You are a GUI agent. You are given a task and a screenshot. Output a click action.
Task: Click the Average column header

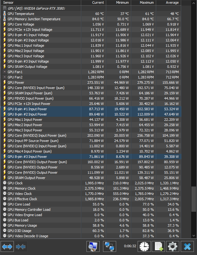(169, 2)
